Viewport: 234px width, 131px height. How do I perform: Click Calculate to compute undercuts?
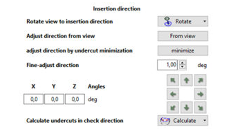(x=180, y=120)
